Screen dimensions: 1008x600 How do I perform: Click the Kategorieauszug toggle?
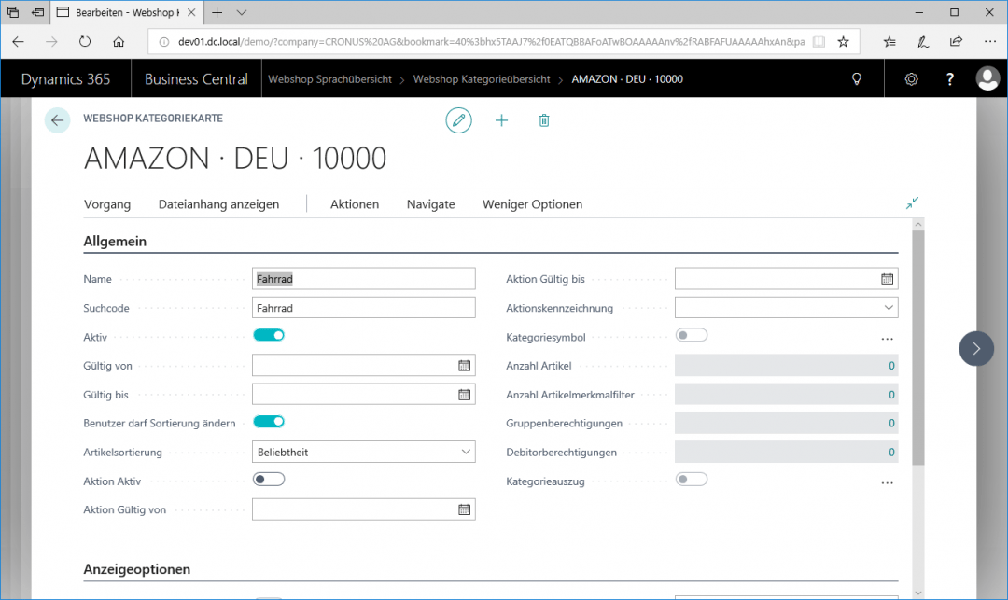coord(691,480)
